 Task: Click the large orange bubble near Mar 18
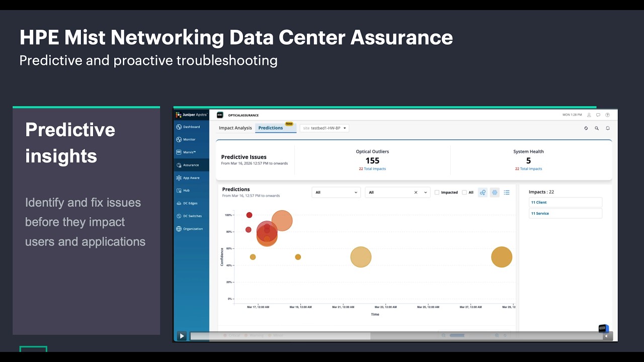point(282,220)
